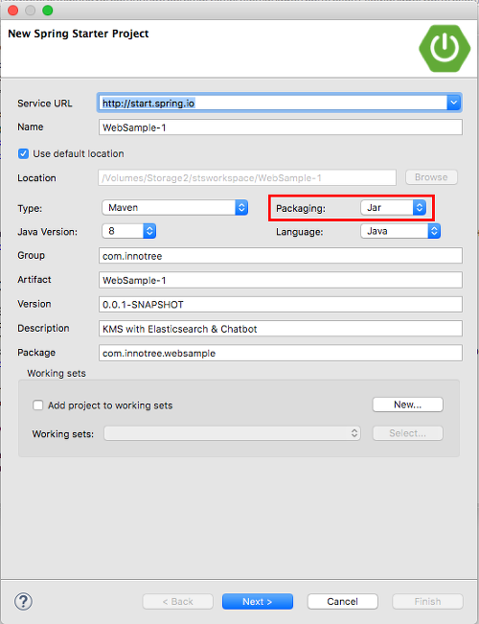This screenshot has width=479, height=624.
Task: Open the Type Maven dropdown
Action: pos(175,207)
